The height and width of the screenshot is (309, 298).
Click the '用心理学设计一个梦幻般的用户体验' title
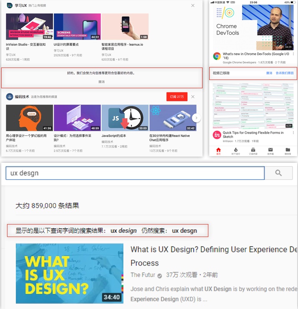(26, 138)
